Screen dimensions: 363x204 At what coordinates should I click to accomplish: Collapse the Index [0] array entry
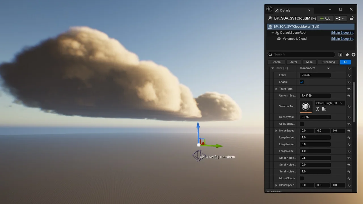tap(273, 68)
